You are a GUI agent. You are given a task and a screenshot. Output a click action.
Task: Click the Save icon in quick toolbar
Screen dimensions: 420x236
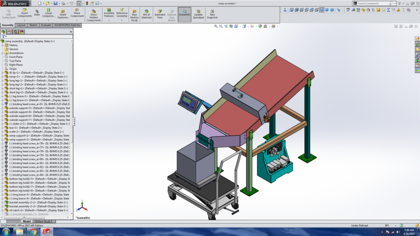pyautogui.click(x=56, y=3)
